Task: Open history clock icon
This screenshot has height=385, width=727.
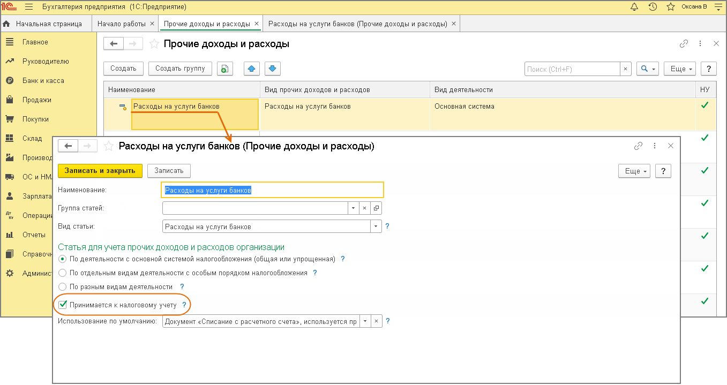Action: click(653, 7)
